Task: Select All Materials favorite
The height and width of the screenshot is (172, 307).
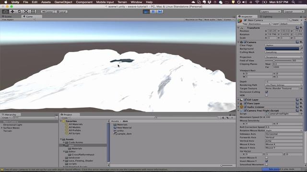Action: [75, 124]
